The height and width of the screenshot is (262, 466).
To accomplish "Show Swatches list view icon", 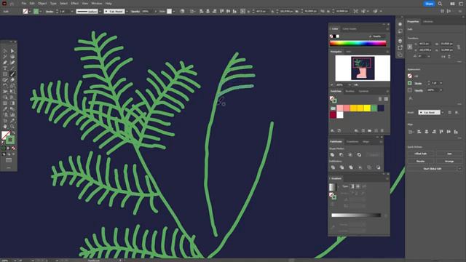I will point(380,99).
